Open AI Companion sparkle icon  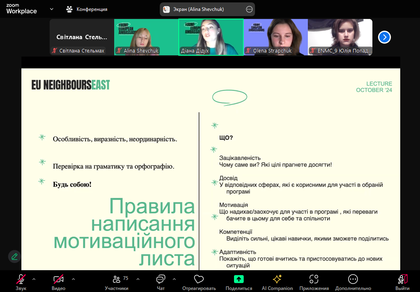pyautogui.click(x=277, y=279)
